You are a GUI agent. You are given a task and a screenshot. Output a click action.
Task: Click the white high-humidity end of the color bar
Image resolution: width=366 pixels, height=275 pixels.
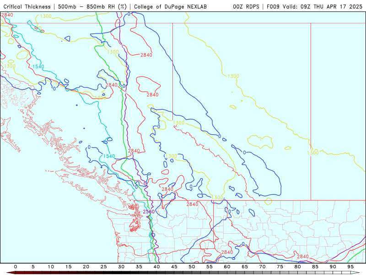(354, 273)
